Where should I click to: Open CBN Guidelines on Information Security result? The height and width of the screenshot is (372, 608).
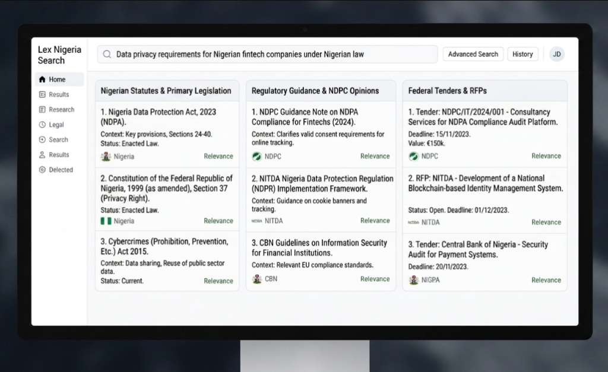319,247
